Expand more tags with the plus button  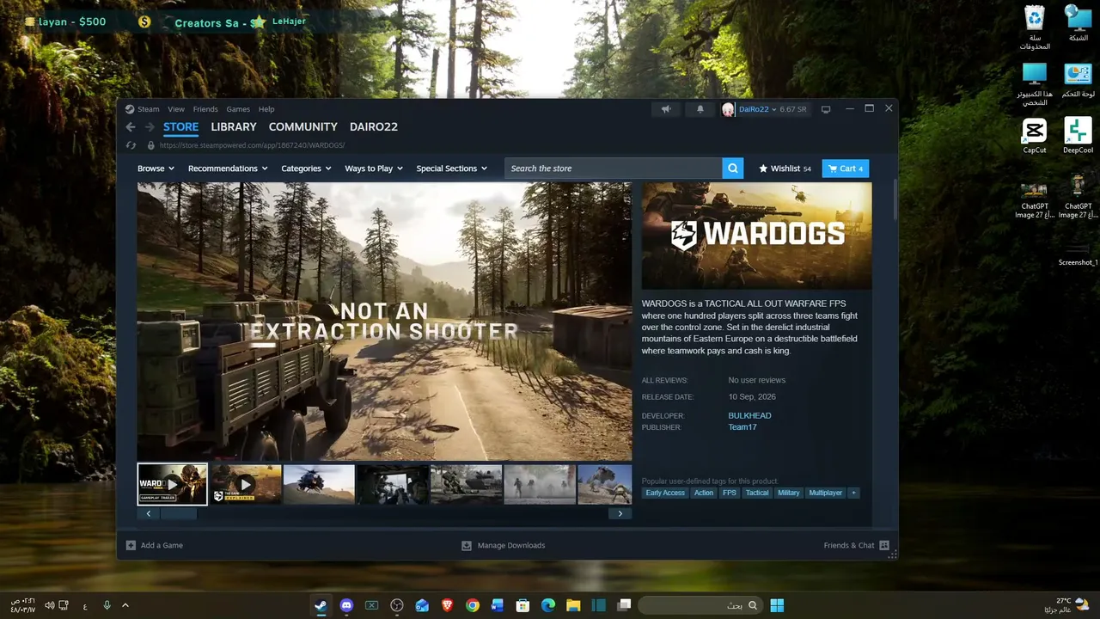point(853,493)
